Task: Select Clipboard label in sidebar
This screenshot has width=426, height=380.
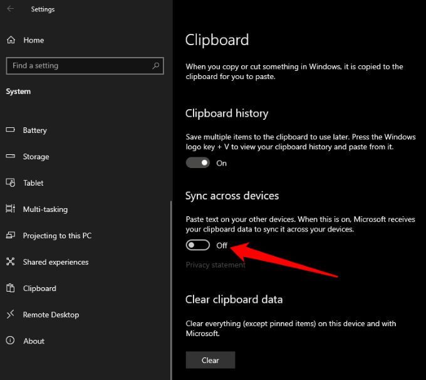Action: 39,288
